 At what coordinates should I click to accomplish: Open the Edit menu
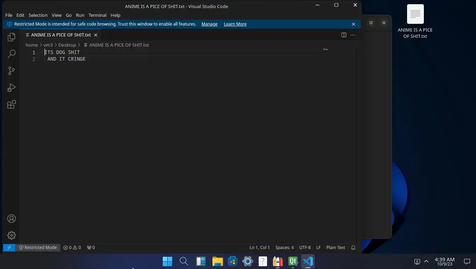(x=20, y=15)
